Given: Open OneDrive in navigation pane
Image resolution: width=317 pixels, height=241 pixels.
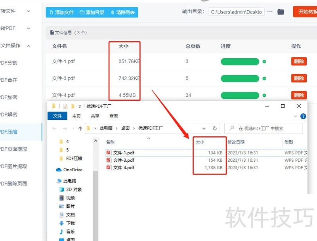Looking at the screenshot, I should [69, 170].
